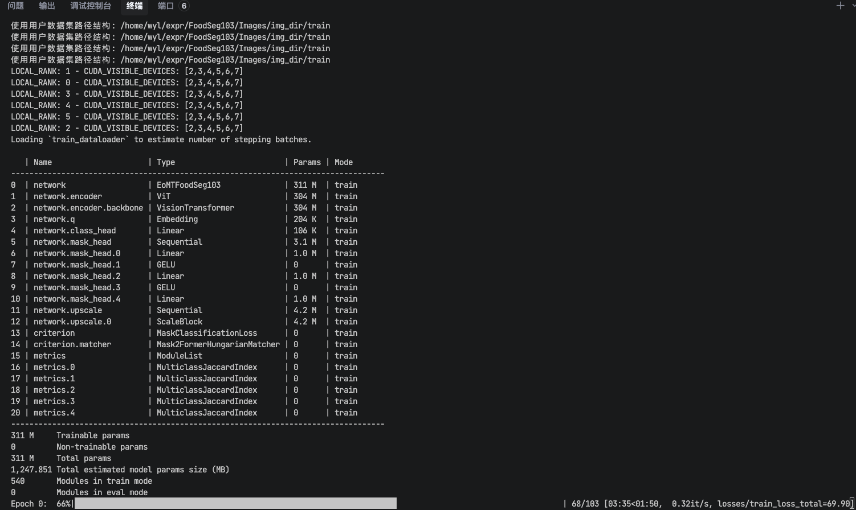Image resolution: width=856 pixels, height=510 pixels.
Task: Click 'network.upscale' name in row 11
Action: pos(68,310)
